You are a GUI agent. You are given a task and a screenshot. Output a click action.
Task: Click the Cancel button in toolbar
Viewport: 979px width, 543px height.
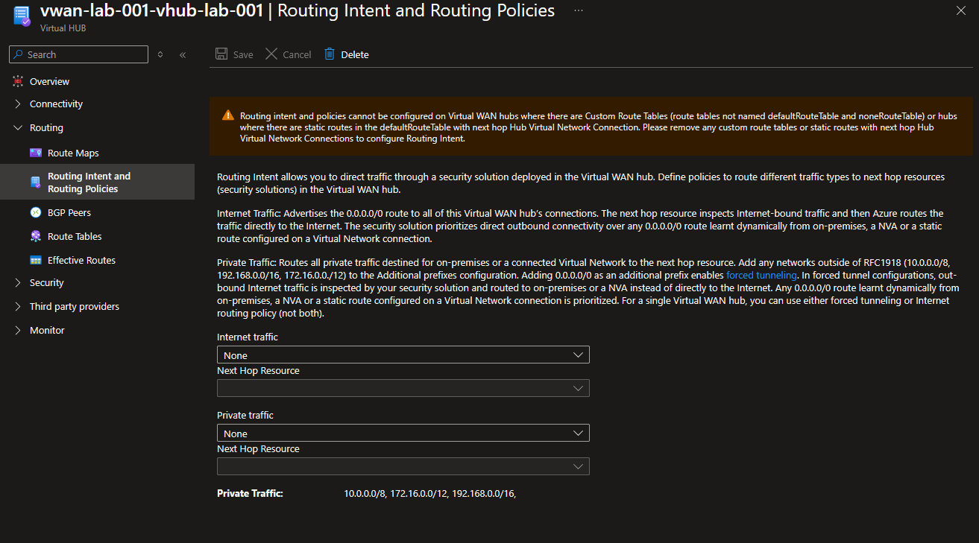[x=289, y=54]
